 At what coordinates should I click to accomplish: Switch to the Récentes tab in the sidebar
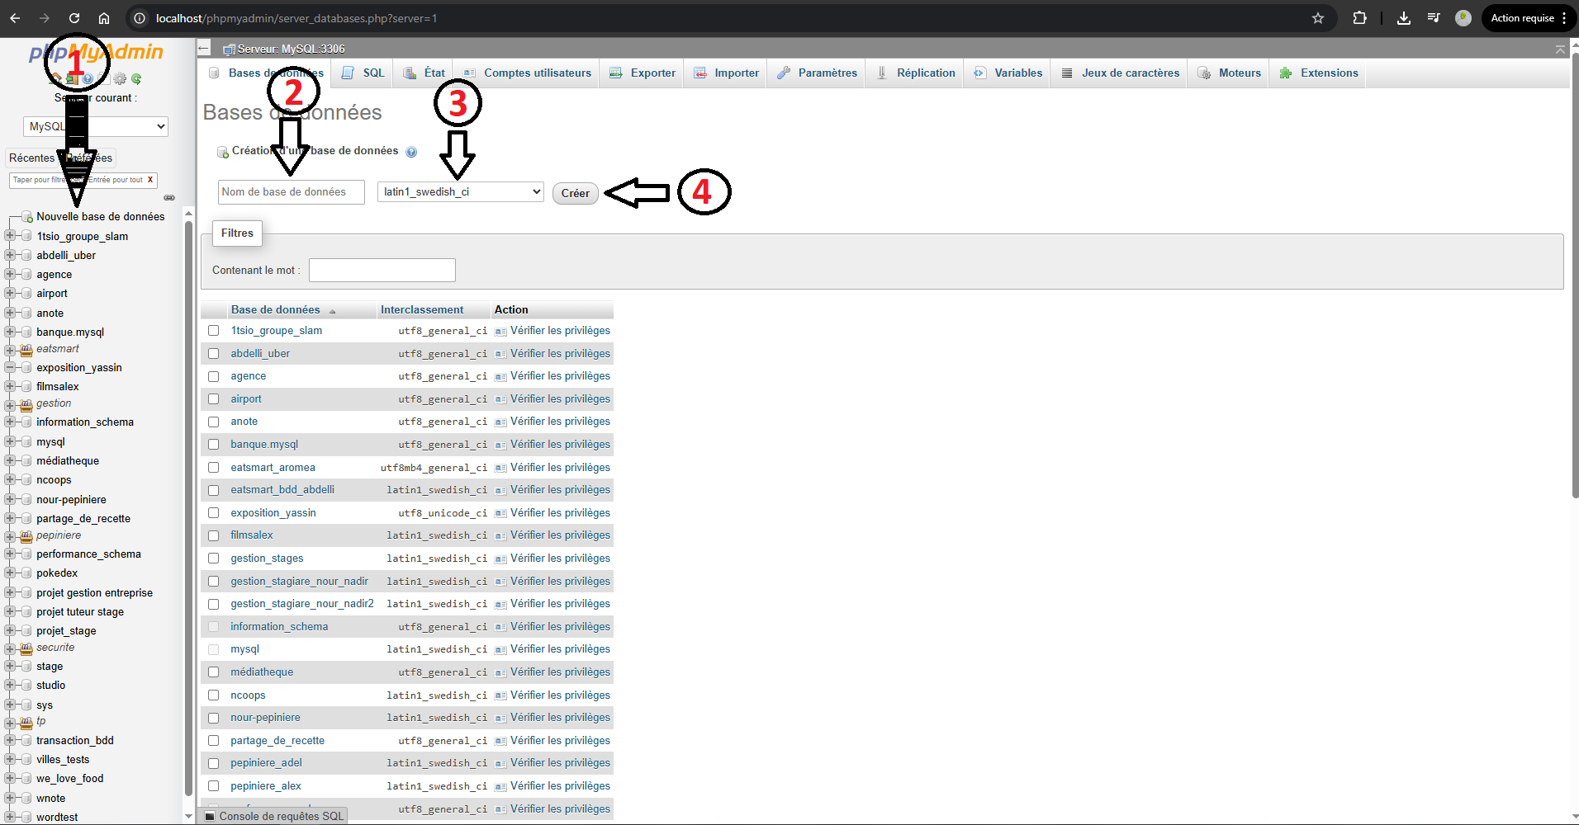33,158
